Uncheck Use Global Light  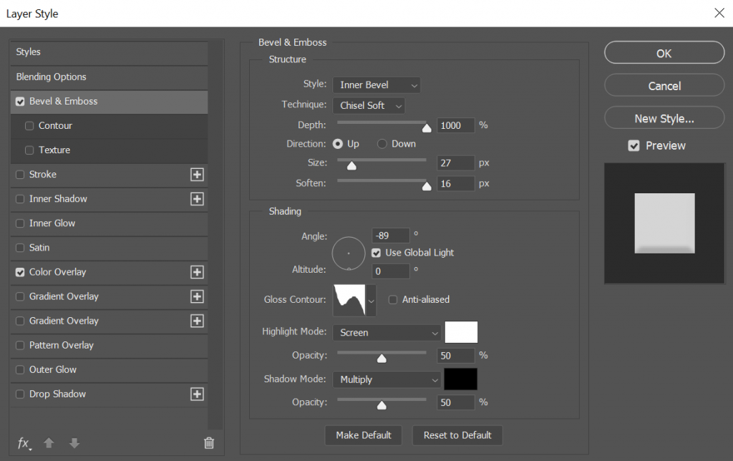point(377,253)
